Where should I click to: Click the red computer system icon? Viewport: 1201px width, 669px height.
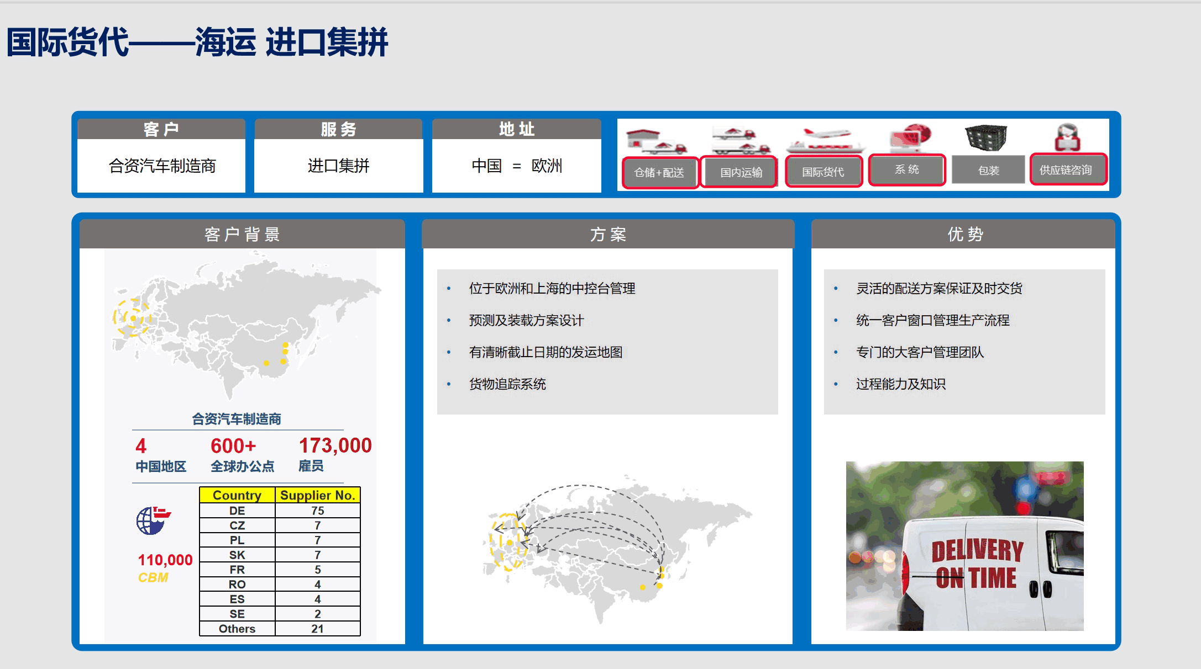click(x=909, y=138)
